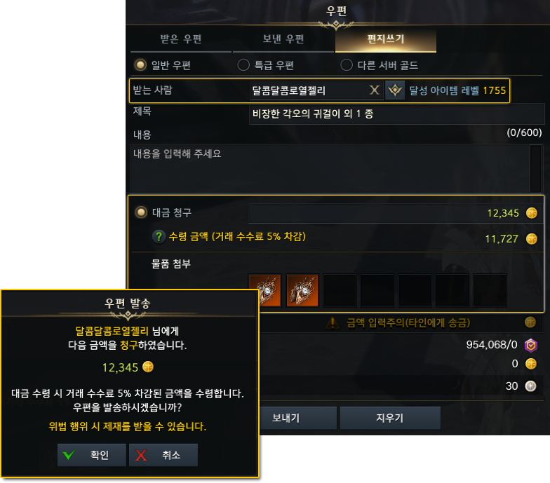Image resolution: width=550 pixels, height=483 pixels.
Task: Clear recipient name with the X icon
Action: tap(375, 90)
